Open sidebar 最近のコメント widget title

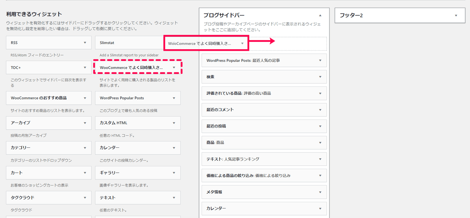(x=220, y=110)
